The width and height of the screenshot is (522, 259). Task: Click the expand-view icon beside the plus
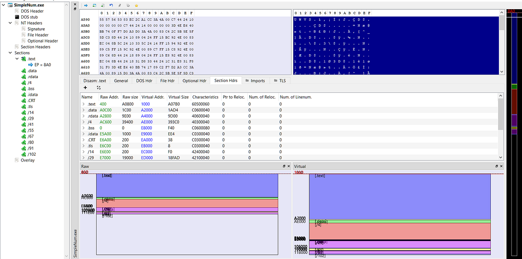tap(99, 88)
